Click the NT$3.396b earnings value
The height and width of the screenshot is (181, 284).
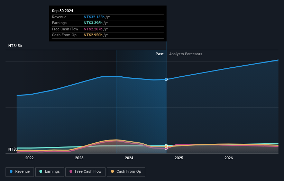point(93,23)
